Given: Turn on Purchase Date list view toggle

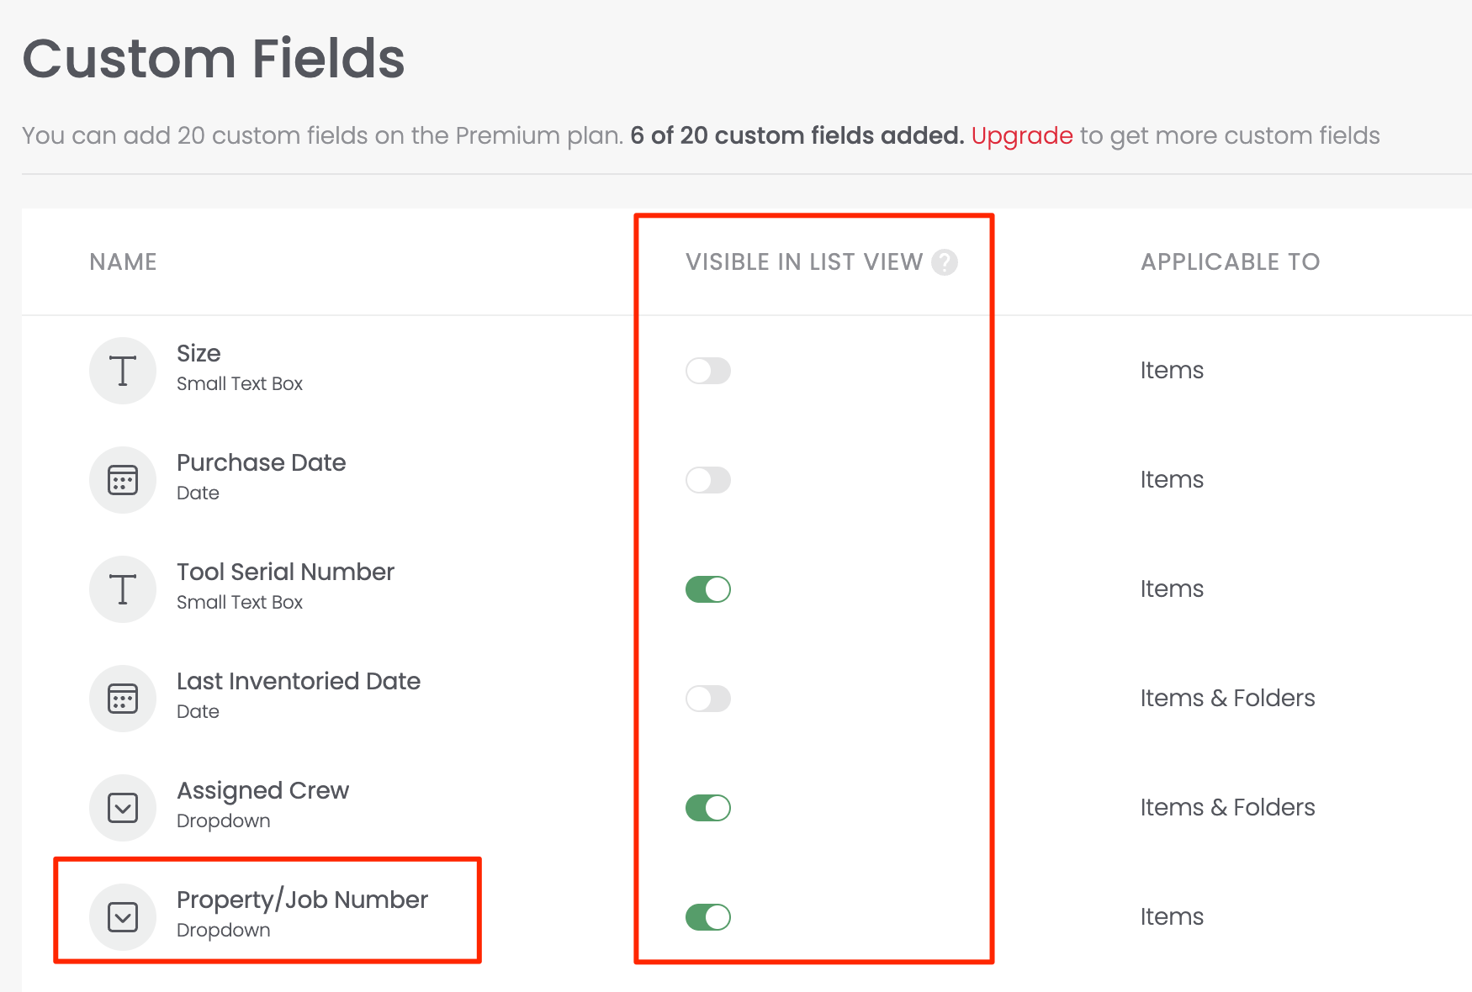Looking at the screenshot, I should click(707, 480).
